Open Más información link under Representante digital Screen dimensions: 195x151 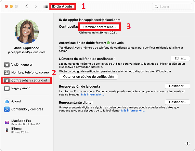coord(133,111)
